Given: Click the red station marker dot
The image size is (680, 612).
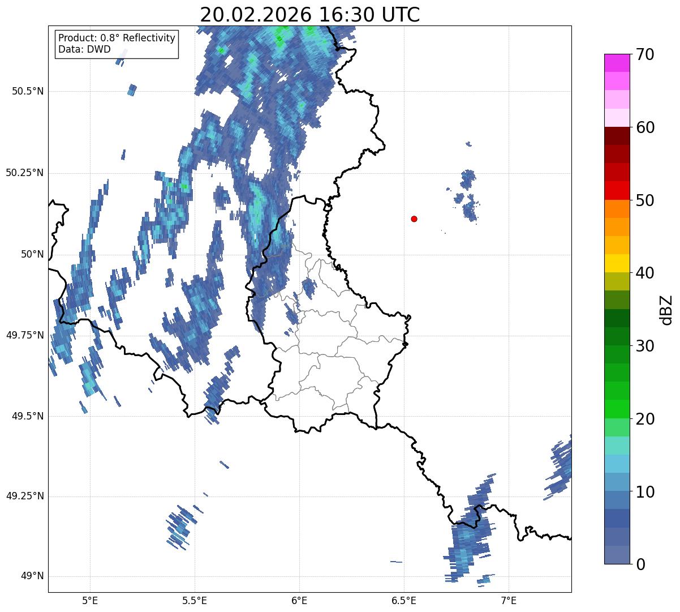Looking at the screenshot, I should point(414,219).
